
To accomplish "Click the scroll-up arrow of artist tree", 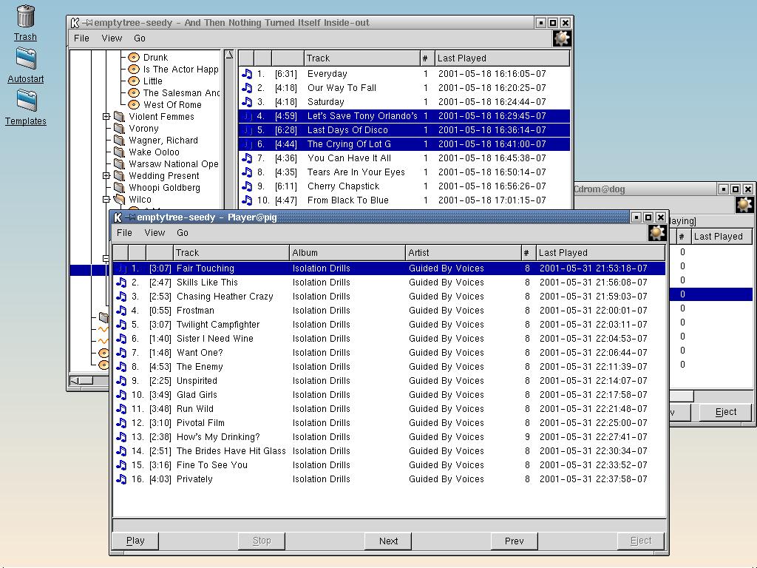I will (229, 55).
